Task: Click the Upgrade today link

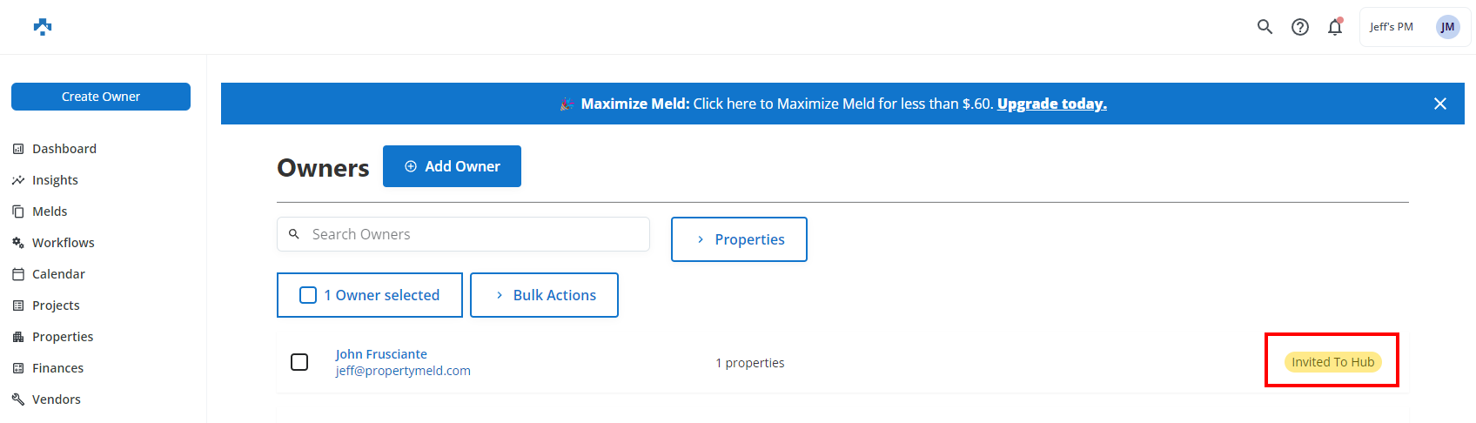Action: (1051, 104)
